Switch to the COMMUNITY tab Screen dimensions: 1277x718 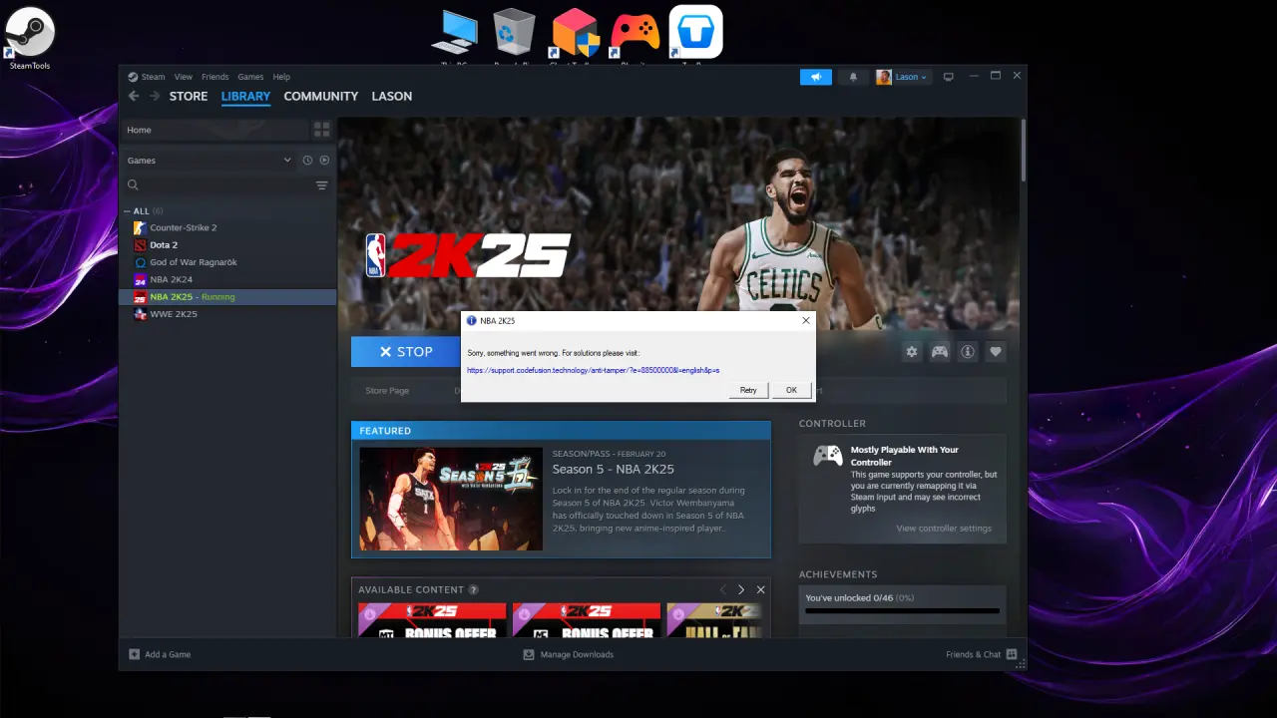[x=321, y=96]
